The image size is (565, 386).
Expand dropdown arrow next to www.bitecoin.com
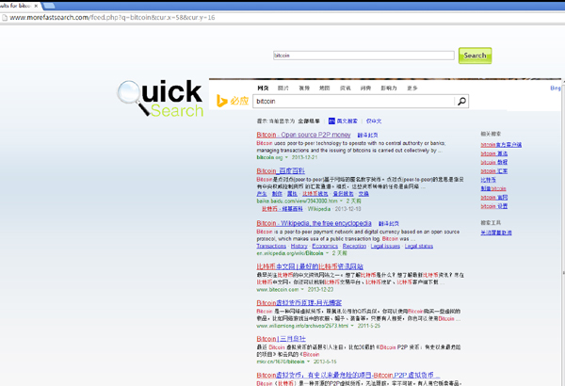click(302, 290)
